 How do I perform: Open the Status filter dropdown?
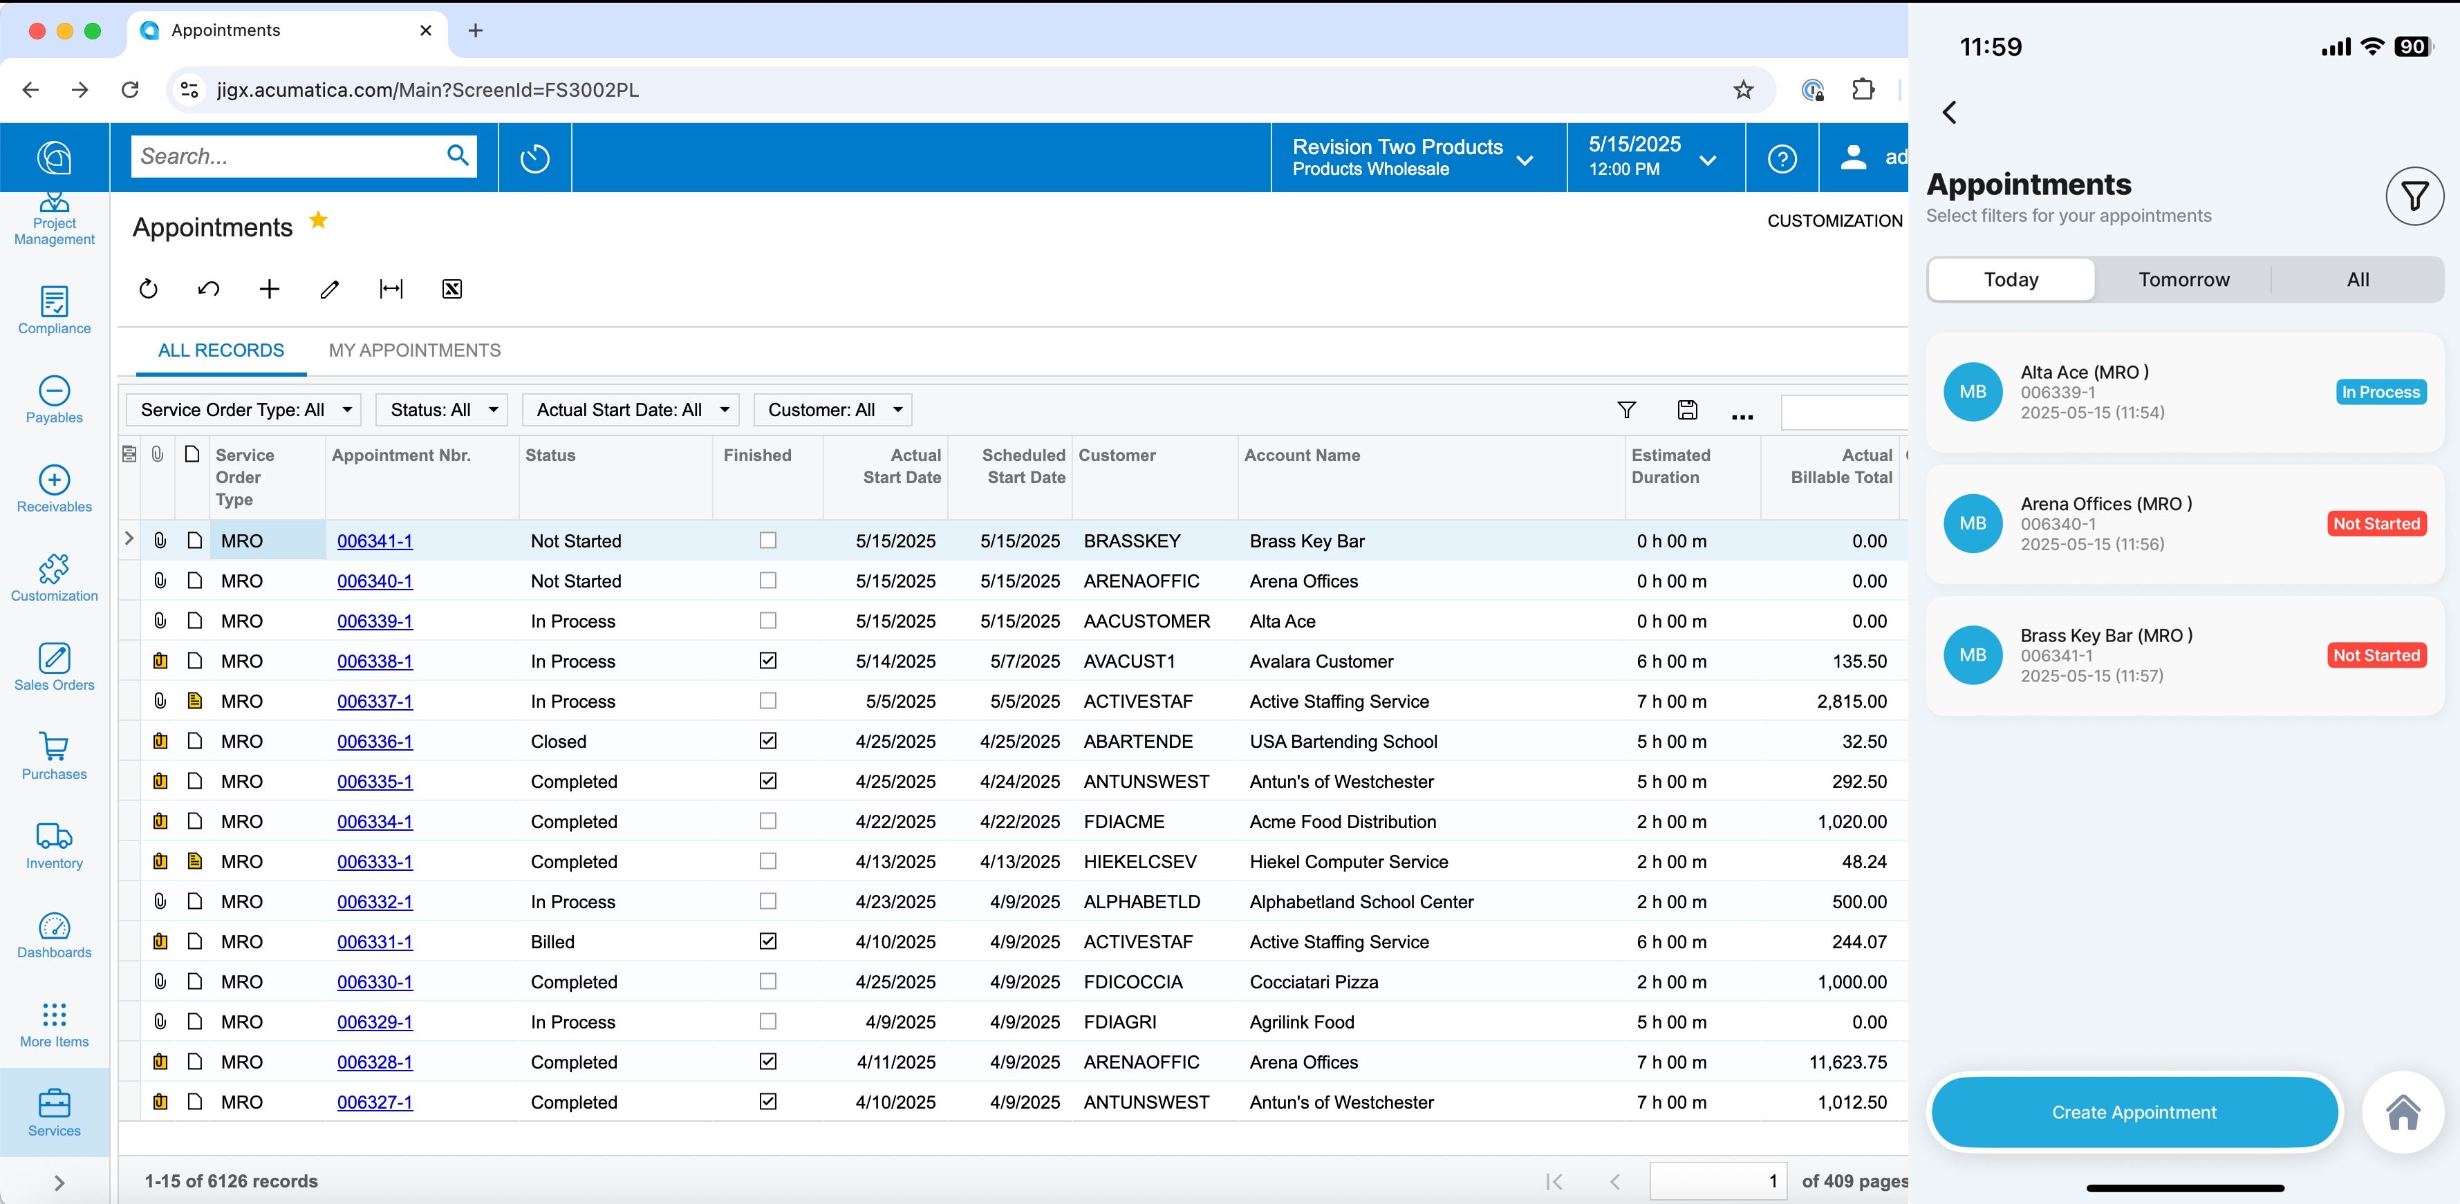coord(441,410)
